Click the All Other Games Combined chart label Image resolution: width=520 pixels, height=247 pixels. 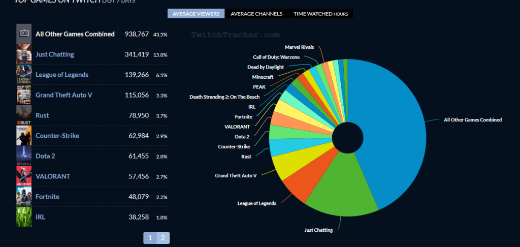coord(473,120)
